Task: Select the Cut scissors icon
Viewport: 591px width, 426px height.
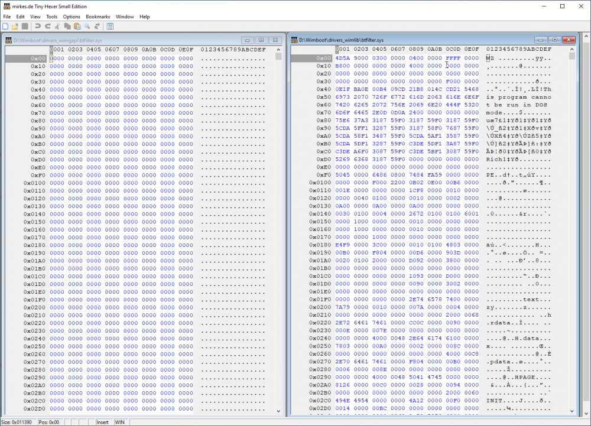Action: [57, 27]
